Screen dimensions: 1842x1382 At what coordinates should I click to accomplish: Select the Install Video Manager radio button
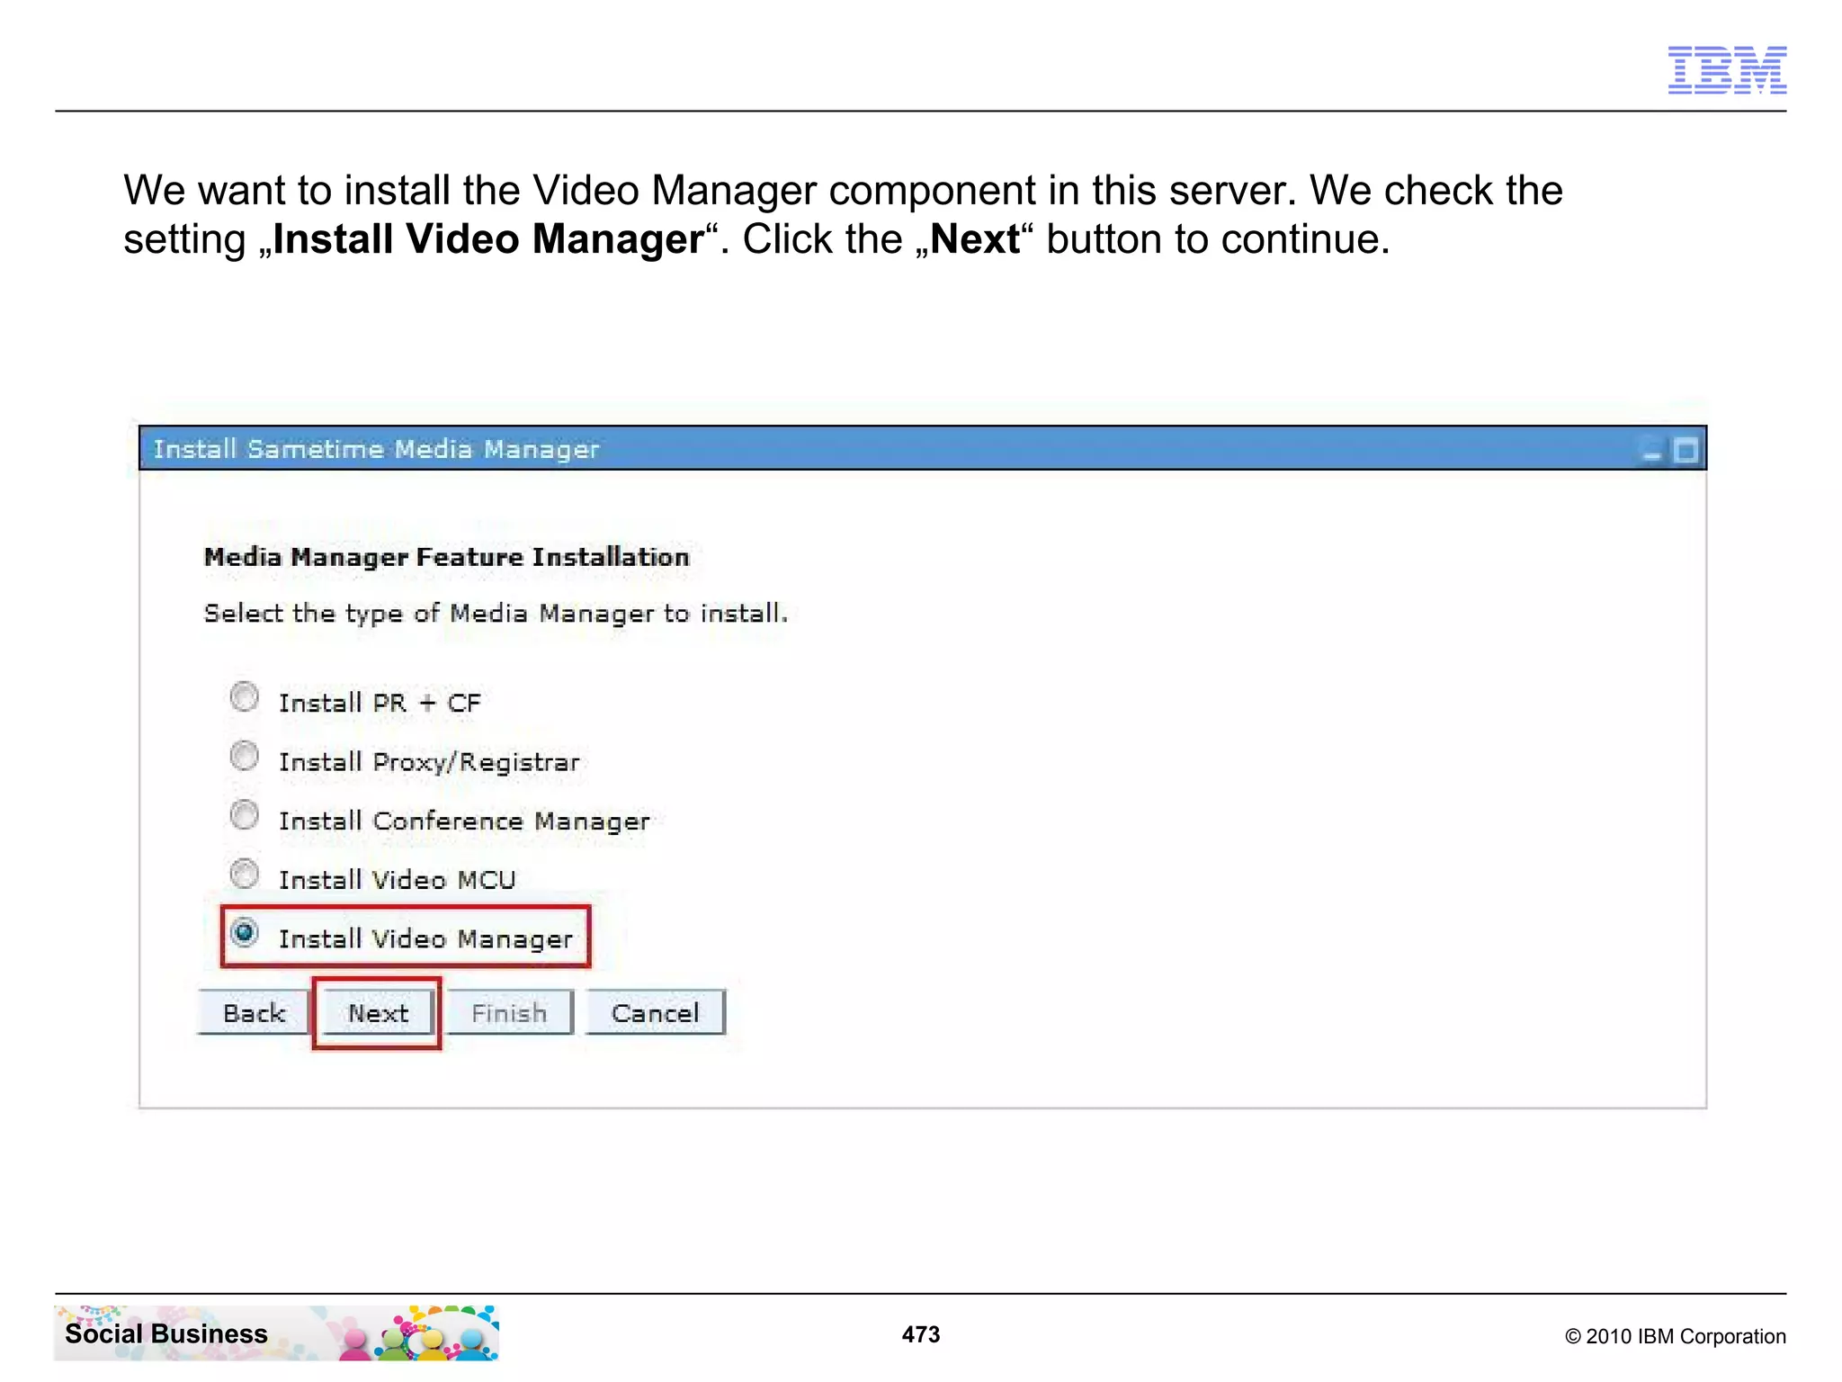pos(244,932)
